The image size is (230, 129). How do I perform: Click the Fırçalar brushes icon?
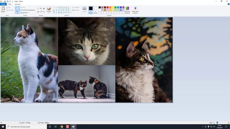pos(49,9)
